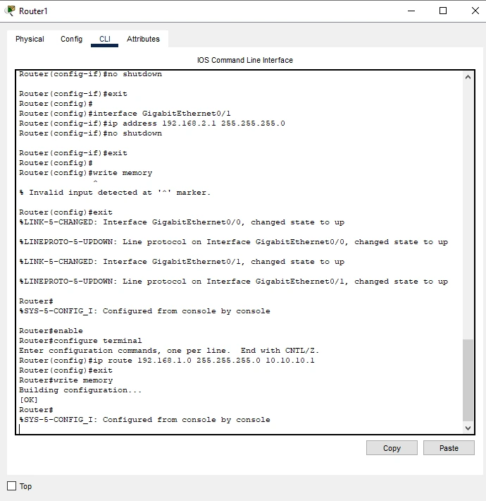Click the 'Invalid input detected' error line

tap(115, 193)
